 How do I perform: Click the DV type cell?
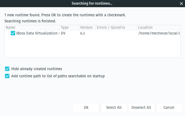[63, 33]
